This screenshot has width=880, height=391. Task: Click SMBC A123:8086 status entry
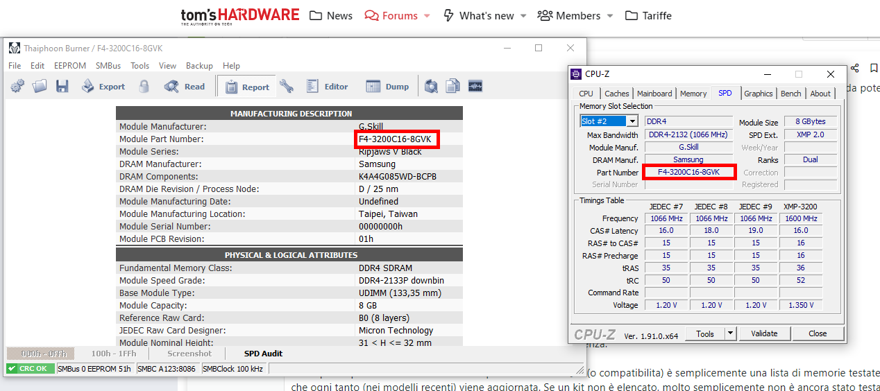167,369
